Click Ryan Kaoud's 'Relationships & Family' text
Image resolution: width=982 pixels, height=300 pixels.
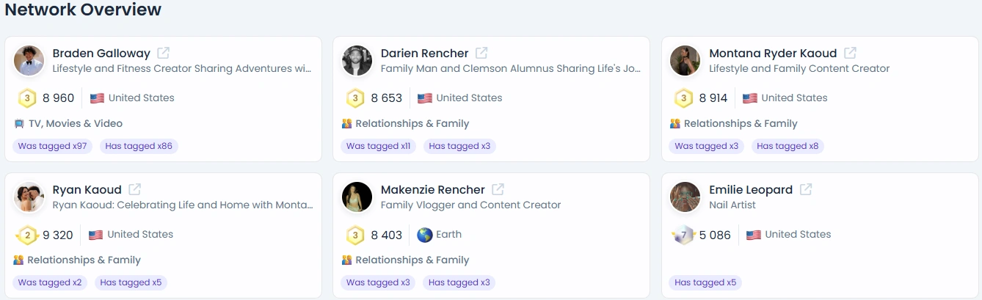click(84, 260)
